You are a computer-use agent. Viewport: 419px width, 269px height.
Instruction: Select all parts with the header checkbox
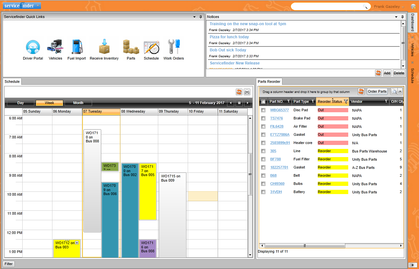(263, 101)
